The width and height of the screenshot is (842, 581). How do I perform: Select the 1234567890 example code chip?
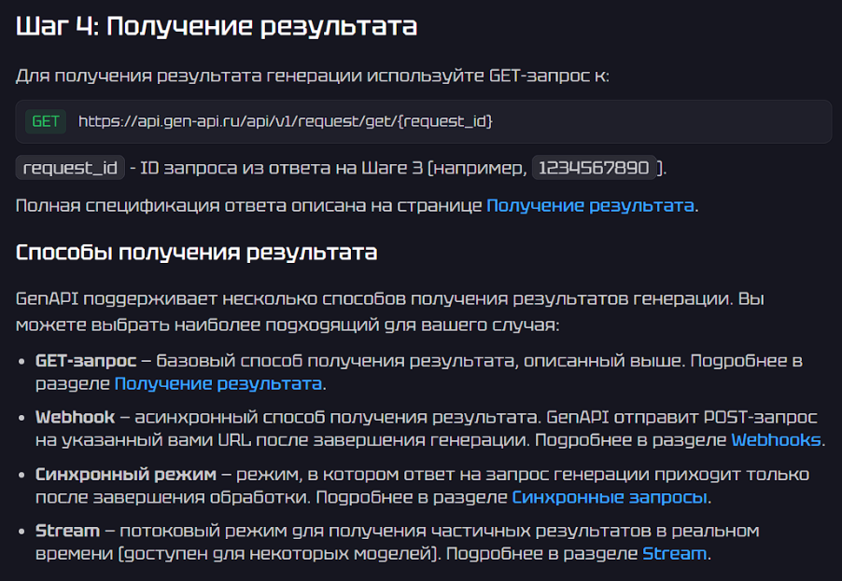tap(595, 167)
